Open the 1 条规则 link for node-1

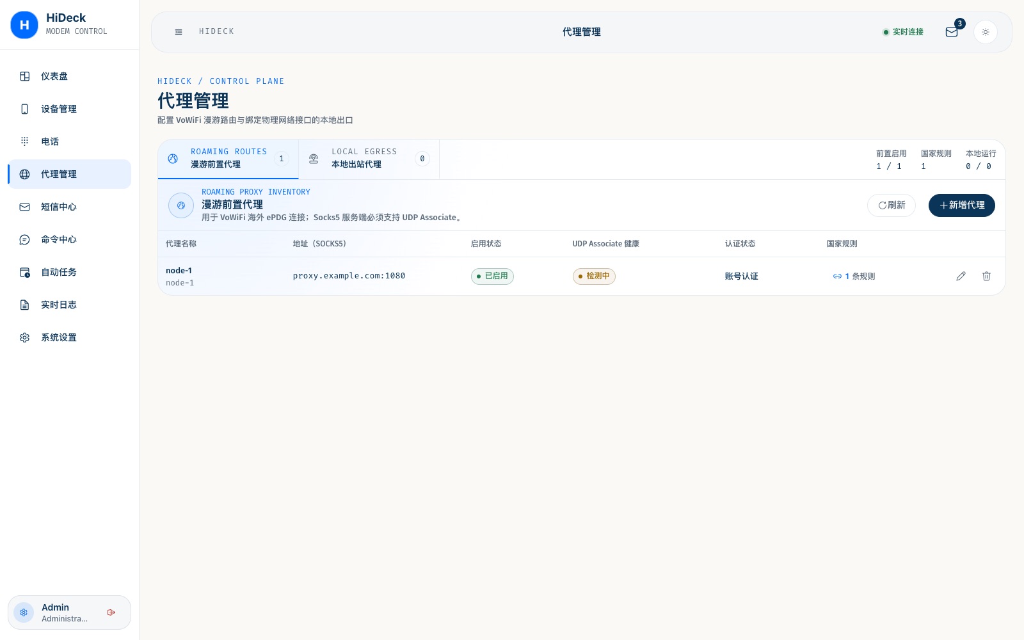coord(854,276)
